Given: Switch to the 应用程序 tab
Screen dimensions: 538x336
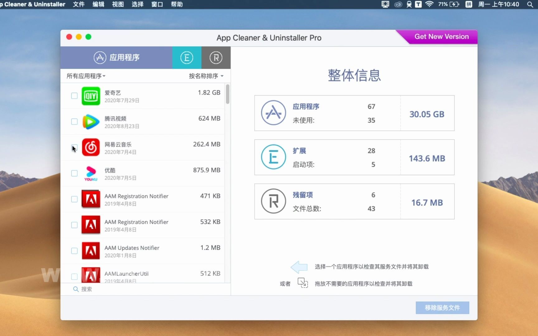Looking at the screenshot, I should [x=116, y=58].
